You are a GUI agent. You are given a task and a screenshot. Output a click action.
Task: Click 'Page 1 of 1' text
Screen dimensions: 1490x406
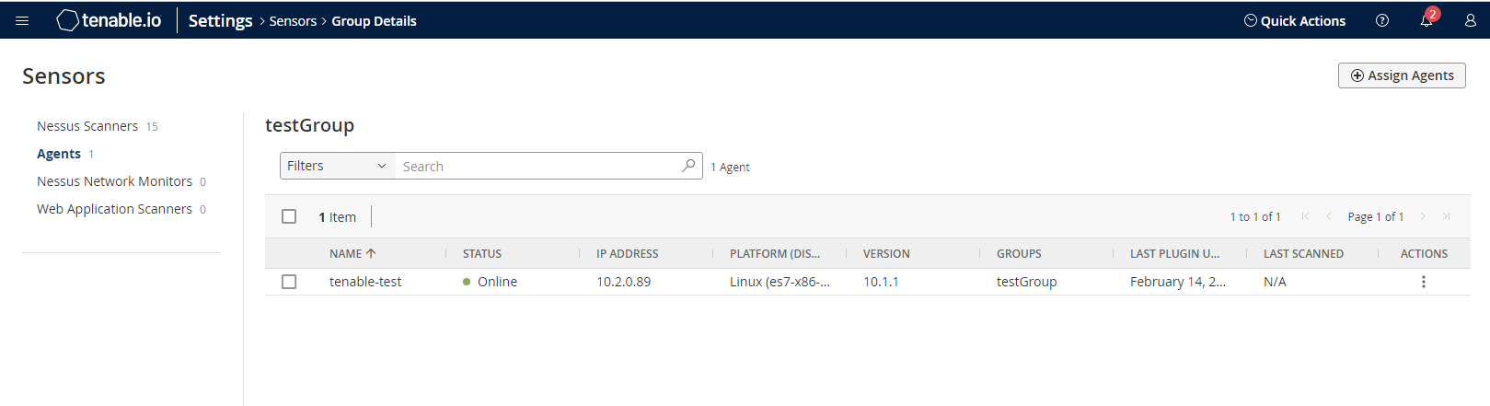point(1376,216)
